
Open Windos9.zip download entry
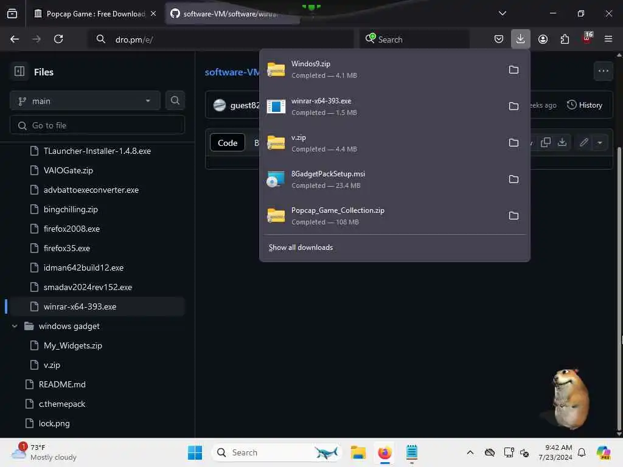click(381, 69)
